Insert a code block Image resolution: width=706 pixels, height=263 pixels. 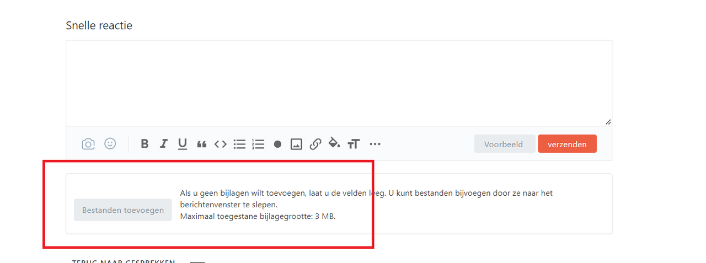click(221, 144)
